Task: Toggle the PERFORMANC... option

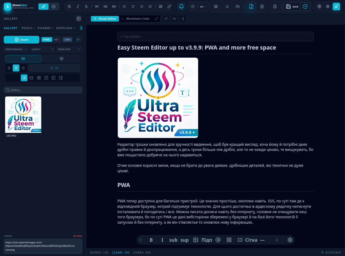Action: [x=16, y=49]
